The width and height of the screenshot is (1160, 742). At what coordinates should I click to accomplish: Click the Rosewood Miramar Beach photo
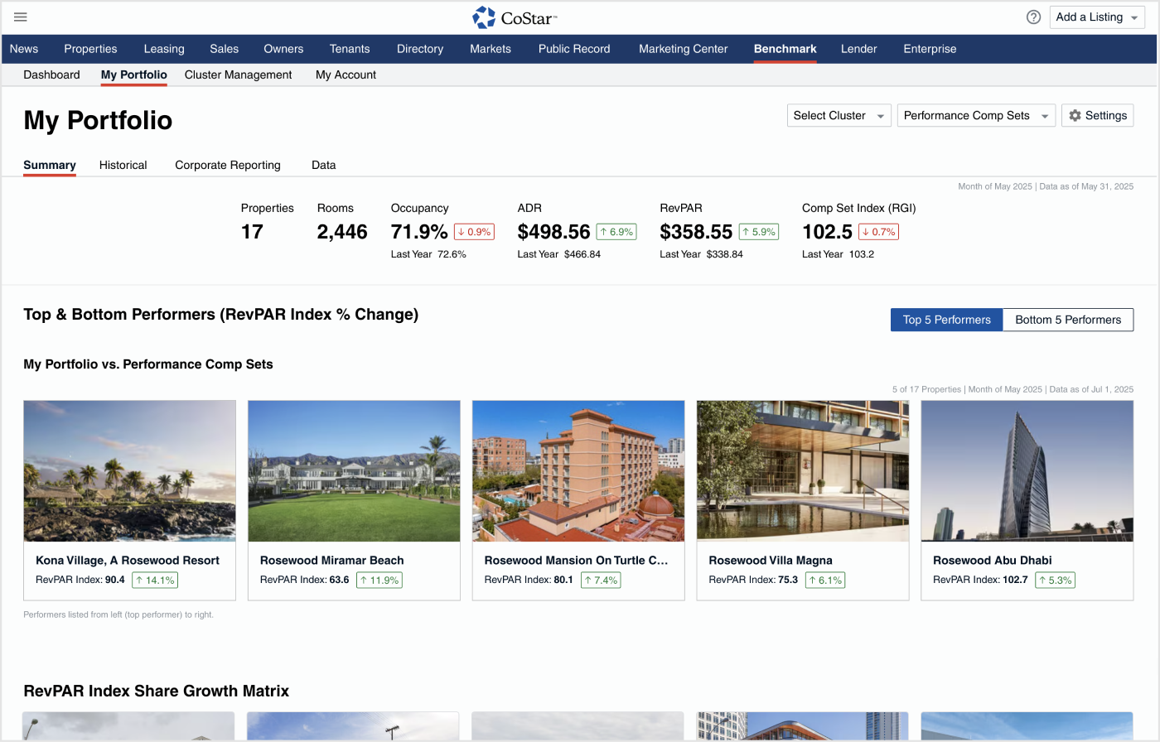click(354, 470)
